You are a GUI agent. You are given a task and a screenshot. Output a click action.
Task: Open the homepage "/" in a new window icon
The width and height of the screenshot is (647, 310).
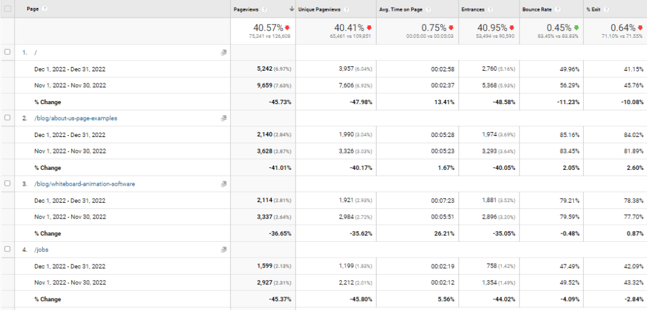[x=224, y=52]
